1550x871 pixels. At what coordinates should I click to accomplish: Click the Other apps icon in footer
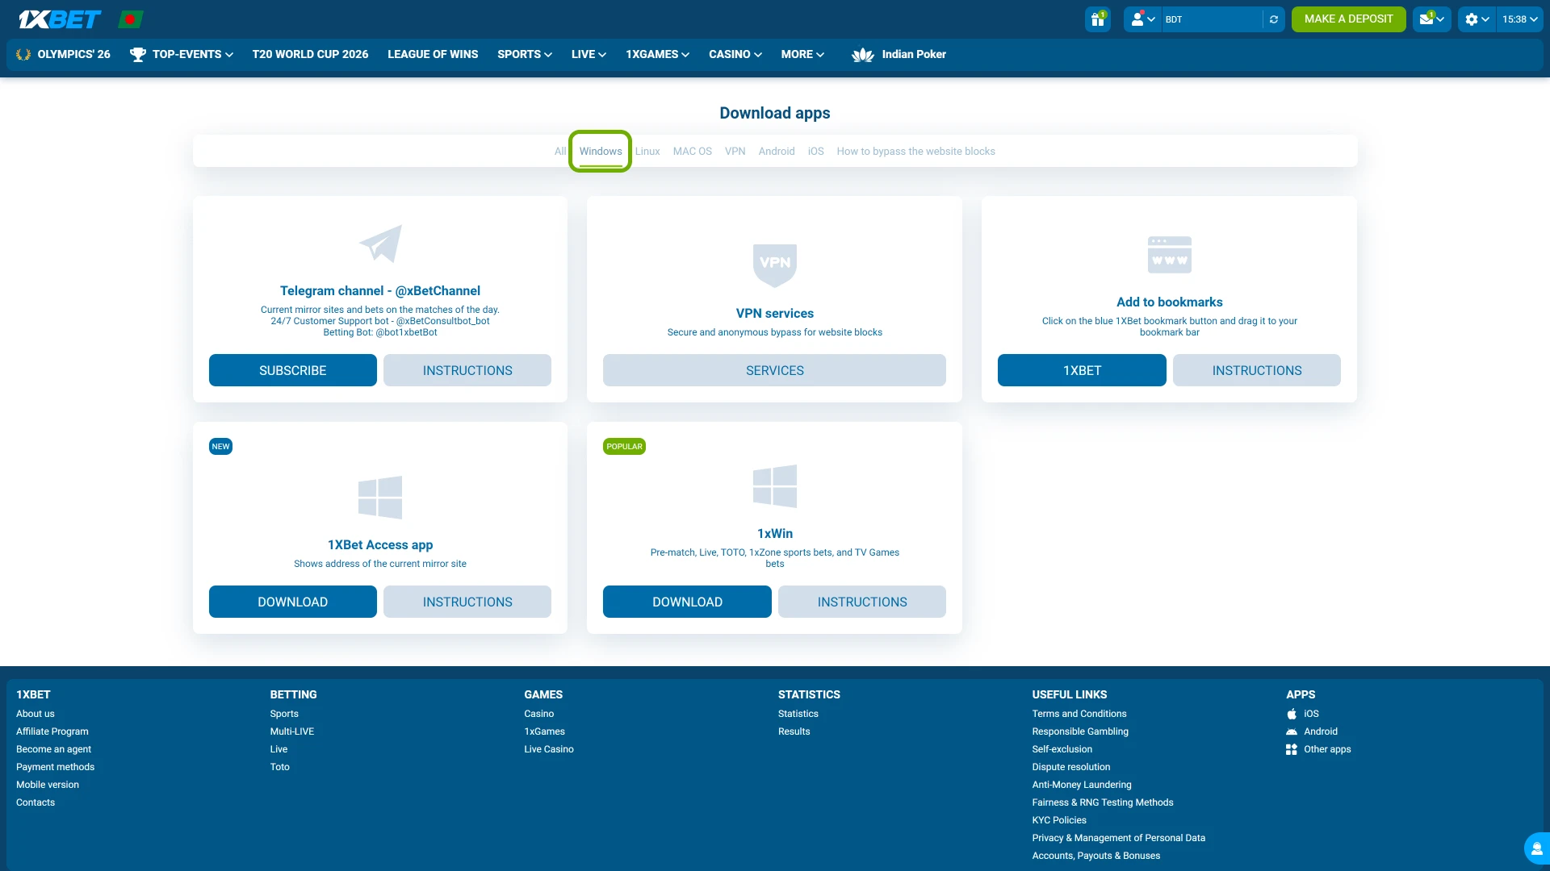(1292, 749)
